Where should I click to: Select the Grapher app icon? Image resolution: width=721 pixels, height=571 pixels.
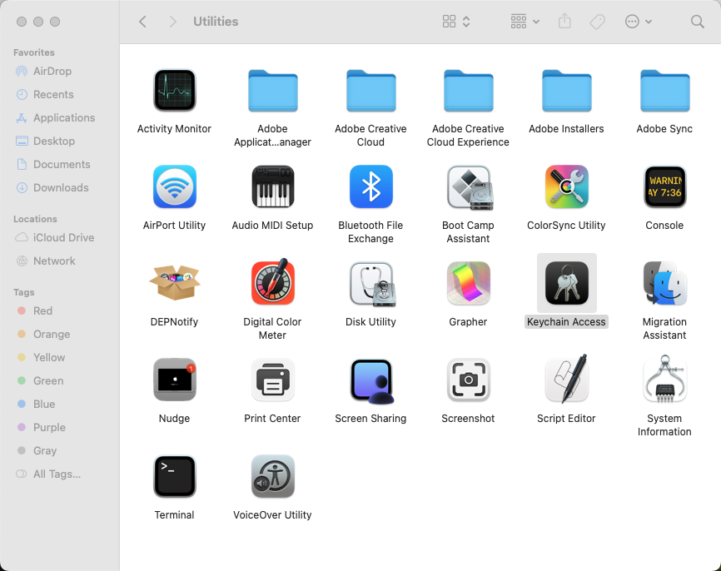(468, 283)
